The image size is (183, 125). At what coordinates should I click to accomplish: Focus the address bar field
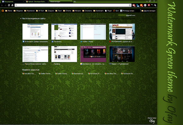tap(73, 5)
